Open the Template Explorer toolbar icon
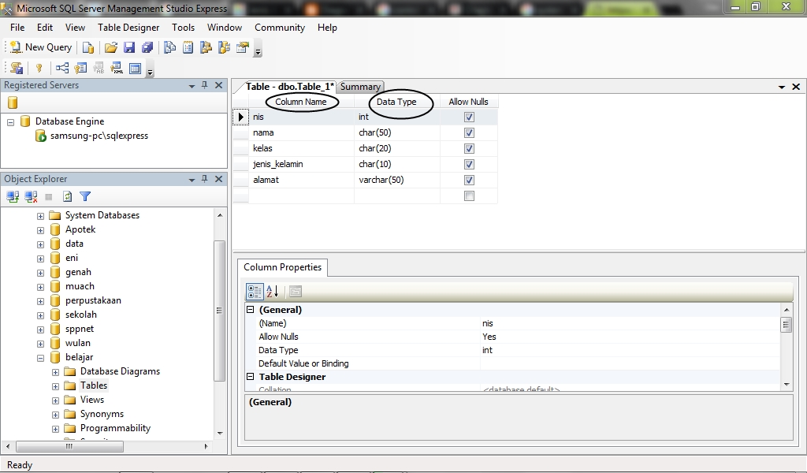 tap(225, 48)
